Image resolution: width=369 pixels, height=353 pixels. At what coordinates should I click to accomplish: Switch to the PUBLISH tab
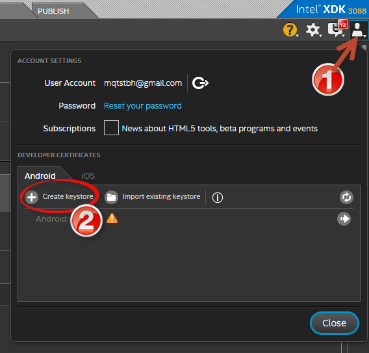point(53,11)
